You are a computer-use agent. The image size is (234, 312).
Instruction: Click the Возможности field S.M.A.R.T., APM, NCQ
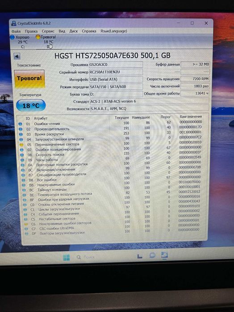click(149, 108)
